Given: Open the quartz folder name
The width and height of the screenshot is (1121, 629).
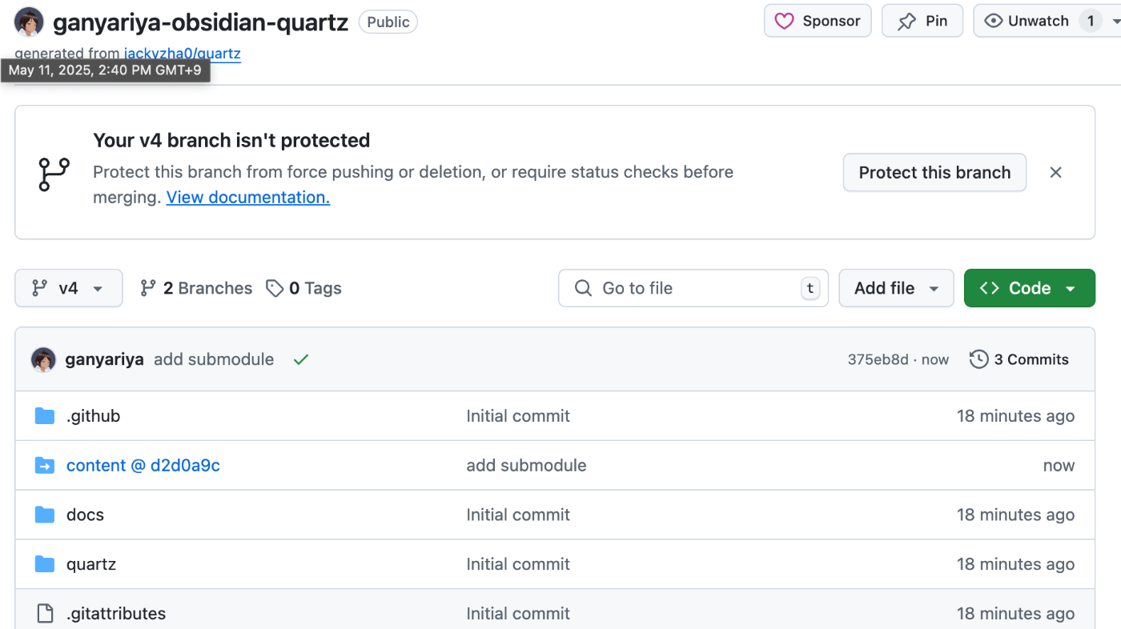Looking at the screenshot, I should point(91,564).
